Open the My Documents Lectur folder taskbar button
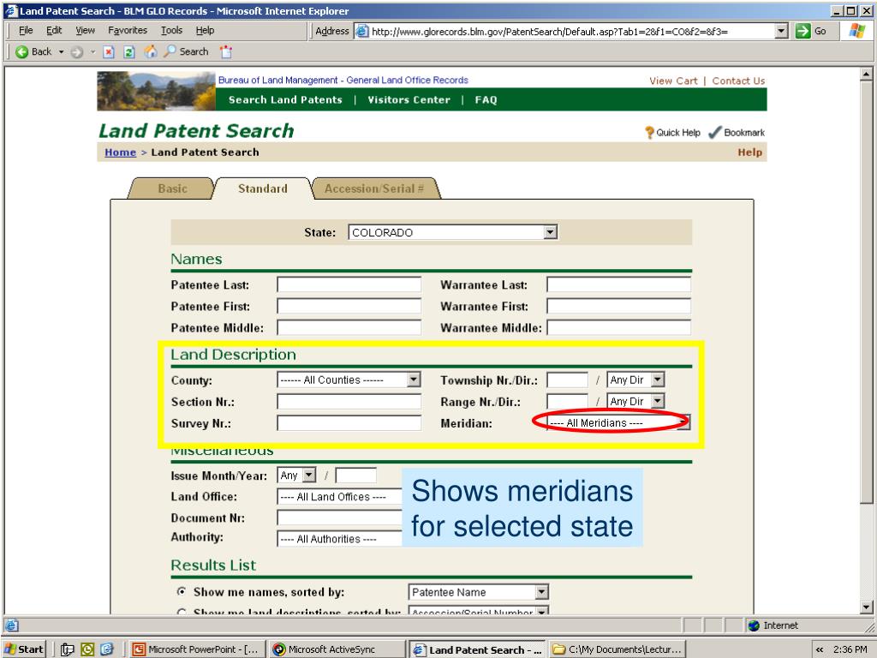The height and width of the screenshot is (658, 877). tap(617, 649)
